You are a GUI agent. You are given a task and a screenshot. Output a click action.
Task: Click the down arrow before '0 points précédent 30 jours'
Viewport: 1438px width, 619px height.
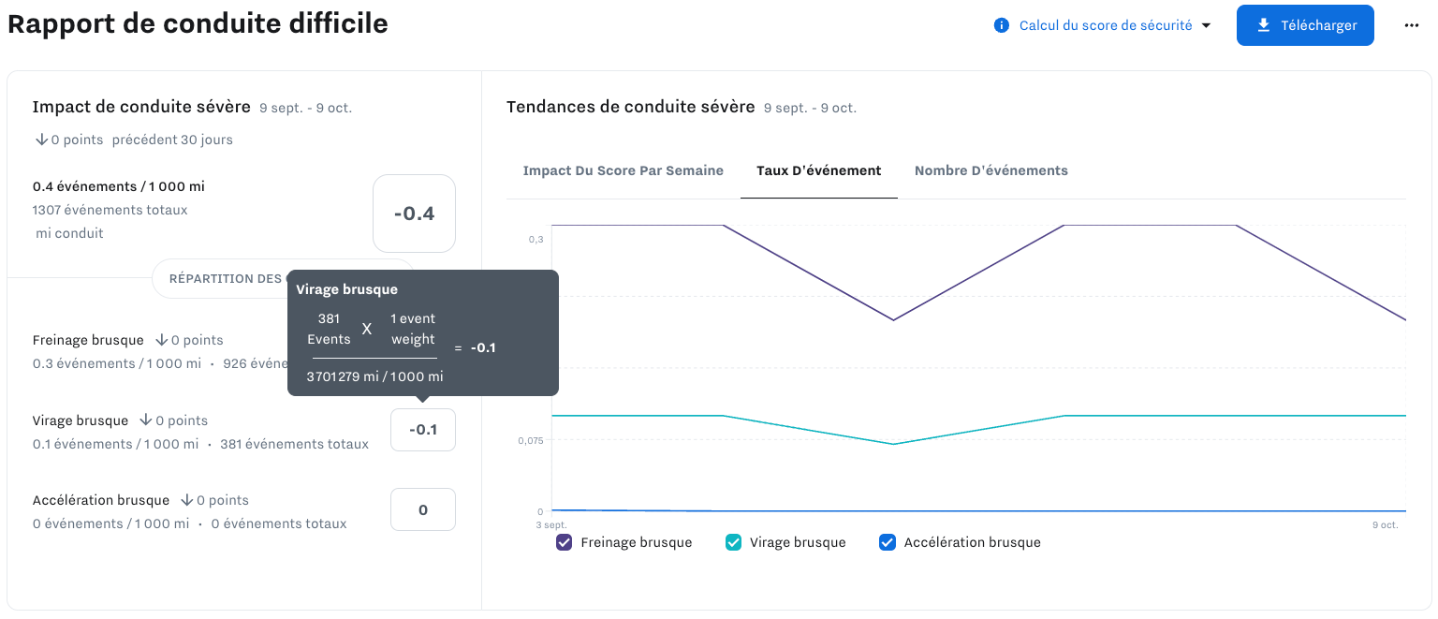(x=41, y=140)
